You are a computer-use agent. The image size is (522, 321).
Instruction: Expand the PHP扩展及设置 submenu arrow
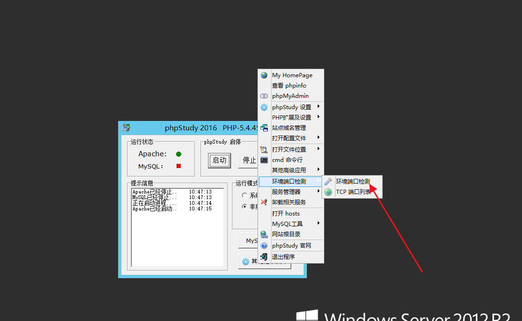pos(319,117)
